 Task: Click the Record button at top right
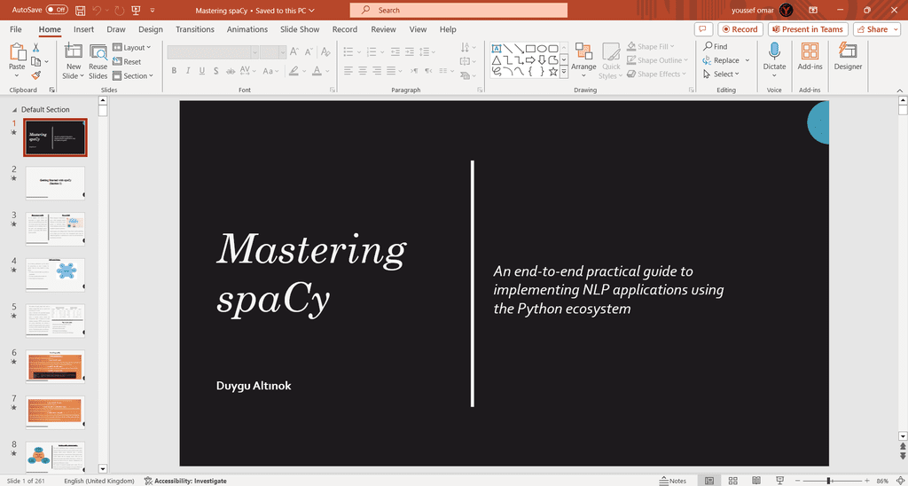[740, 29]
